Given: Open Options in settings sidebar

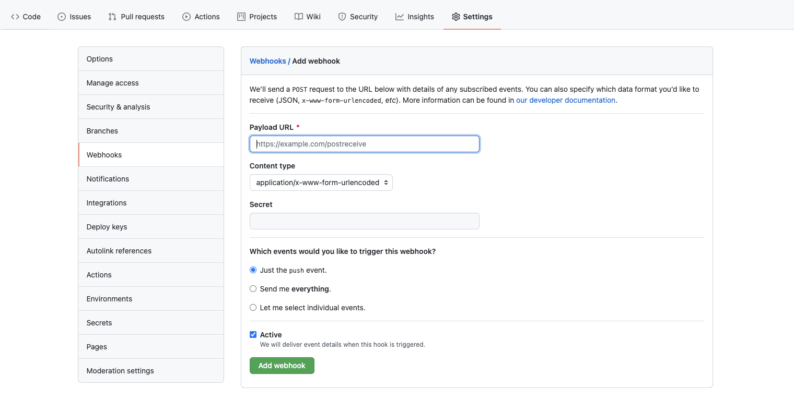Looking at the screenshot, I should pyautogui.click(x=151, y=59).
